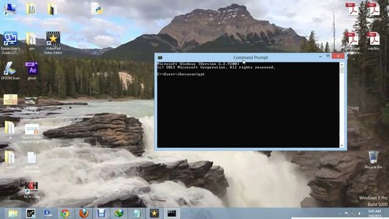Select the Command Prompt taskbar button
389x219 pixels.
171,214
